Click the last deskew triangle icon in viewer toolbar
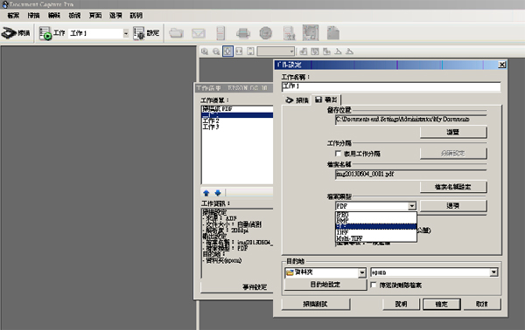Screen dimensions: 525x330 point(349,52)
